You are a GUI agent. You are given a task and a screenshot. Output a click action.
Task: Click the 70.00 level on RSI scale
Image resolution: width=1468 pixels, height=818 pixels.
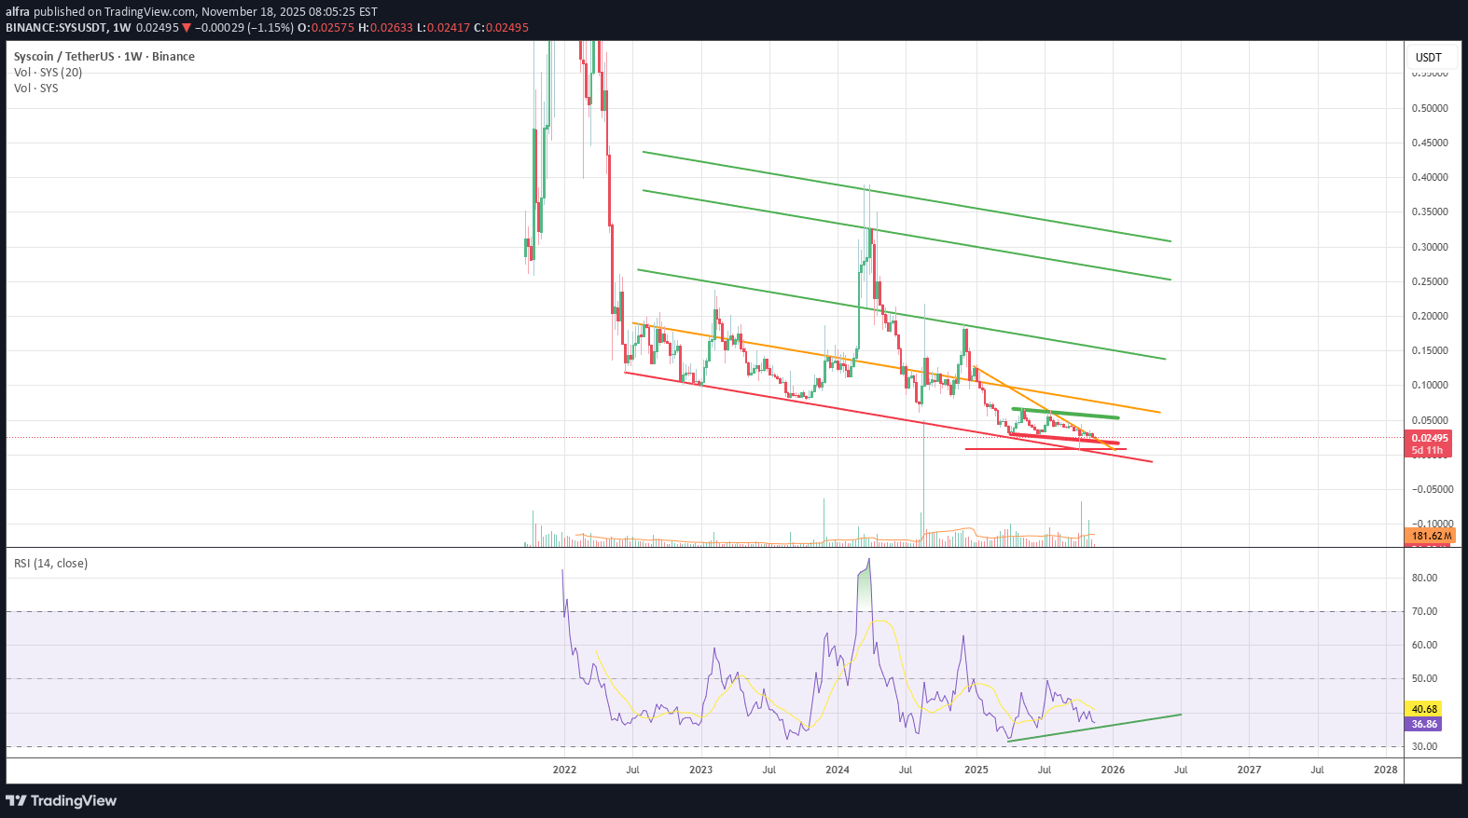[1424, 611]
